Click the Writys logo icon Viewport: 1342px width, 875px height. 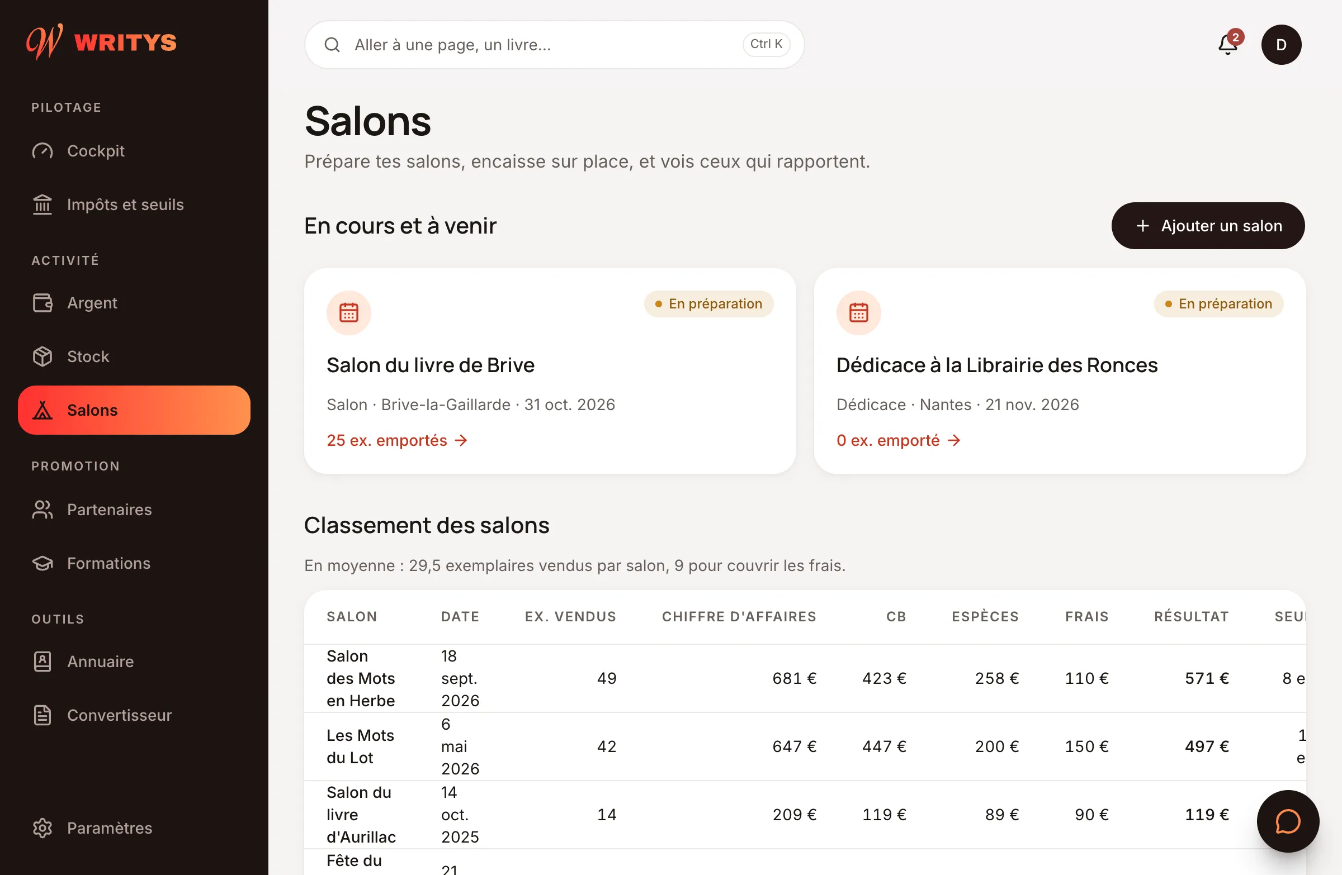coord(45,42)
